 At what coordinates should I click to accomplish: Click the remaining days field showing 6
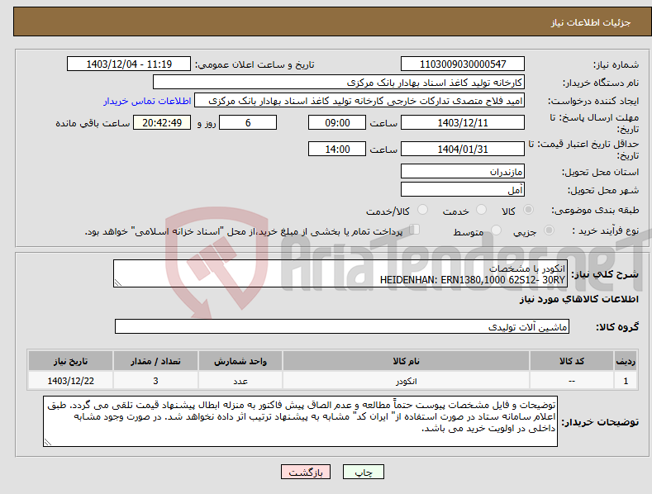[x=248, y=122]
